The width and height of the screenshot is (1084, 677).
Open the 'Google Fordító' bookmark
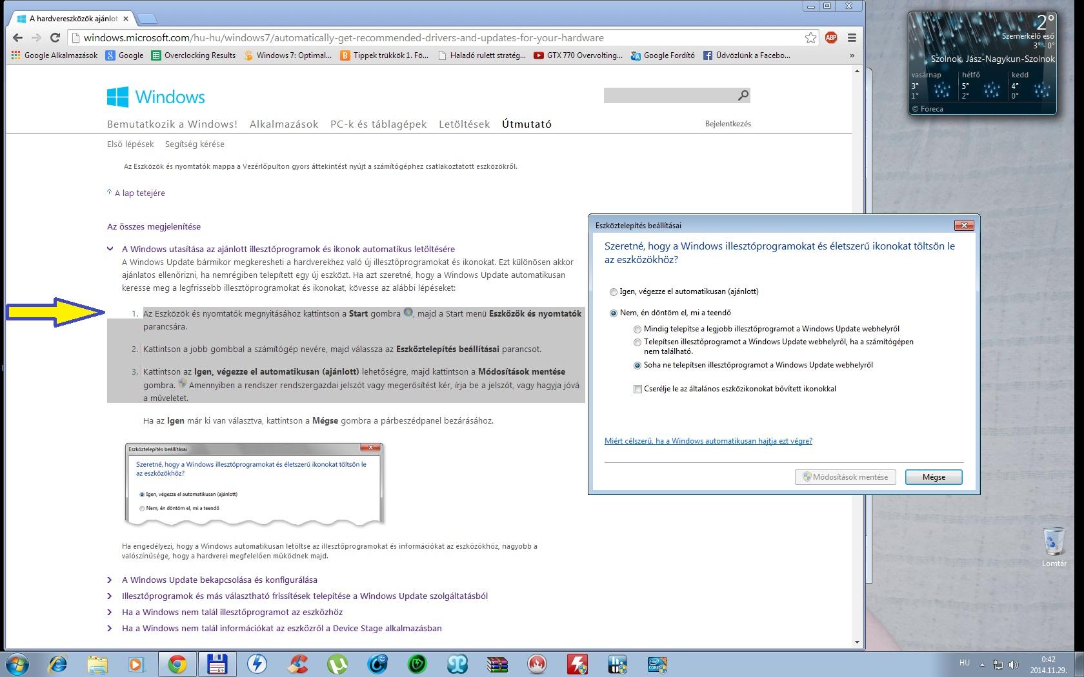663,55
